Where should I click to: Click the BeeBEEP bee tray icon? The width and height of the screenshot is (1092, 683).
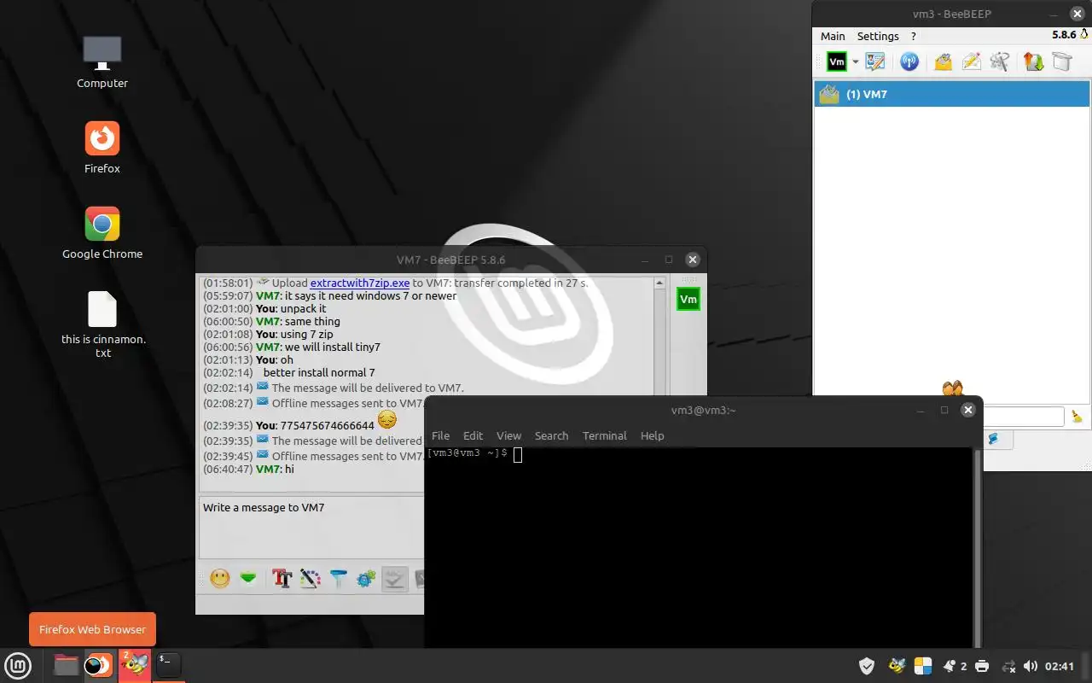[x=896, y=666]
